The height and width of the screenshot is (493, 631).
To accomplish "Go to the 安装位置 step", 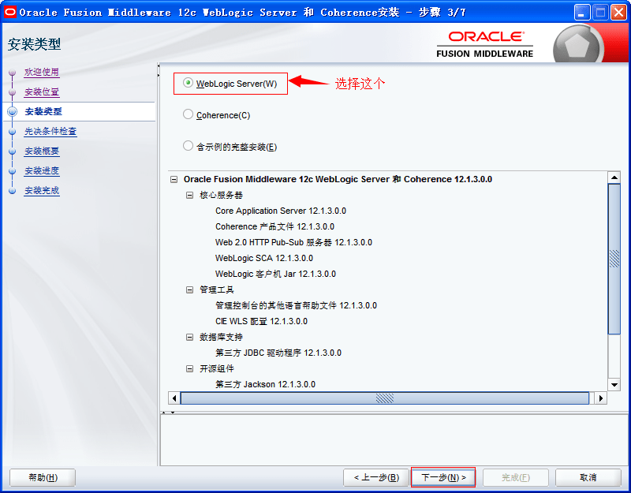I will click(42, 92).
